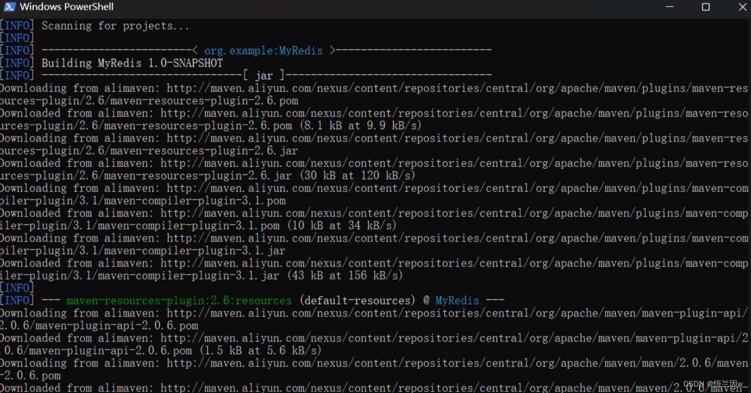
Task: Click the '-2.0.6.pom' wrapped line
Action: point(31,376)
